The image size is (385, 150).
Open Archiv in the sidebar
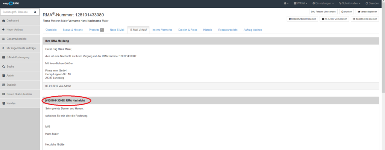tap(20, 76)
